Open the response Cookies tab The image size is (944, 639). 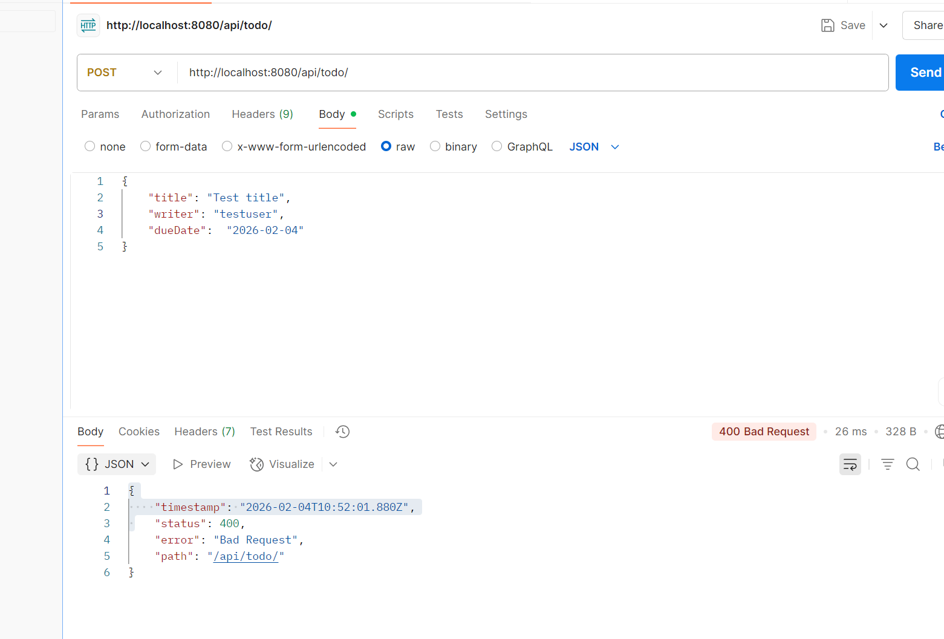[139, 432]
